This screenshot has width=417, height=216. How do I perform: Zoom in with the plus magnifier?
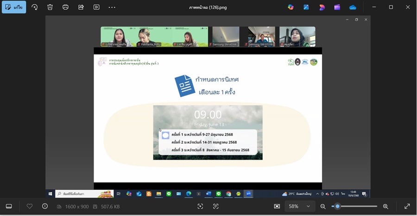(x=385, y=206)
